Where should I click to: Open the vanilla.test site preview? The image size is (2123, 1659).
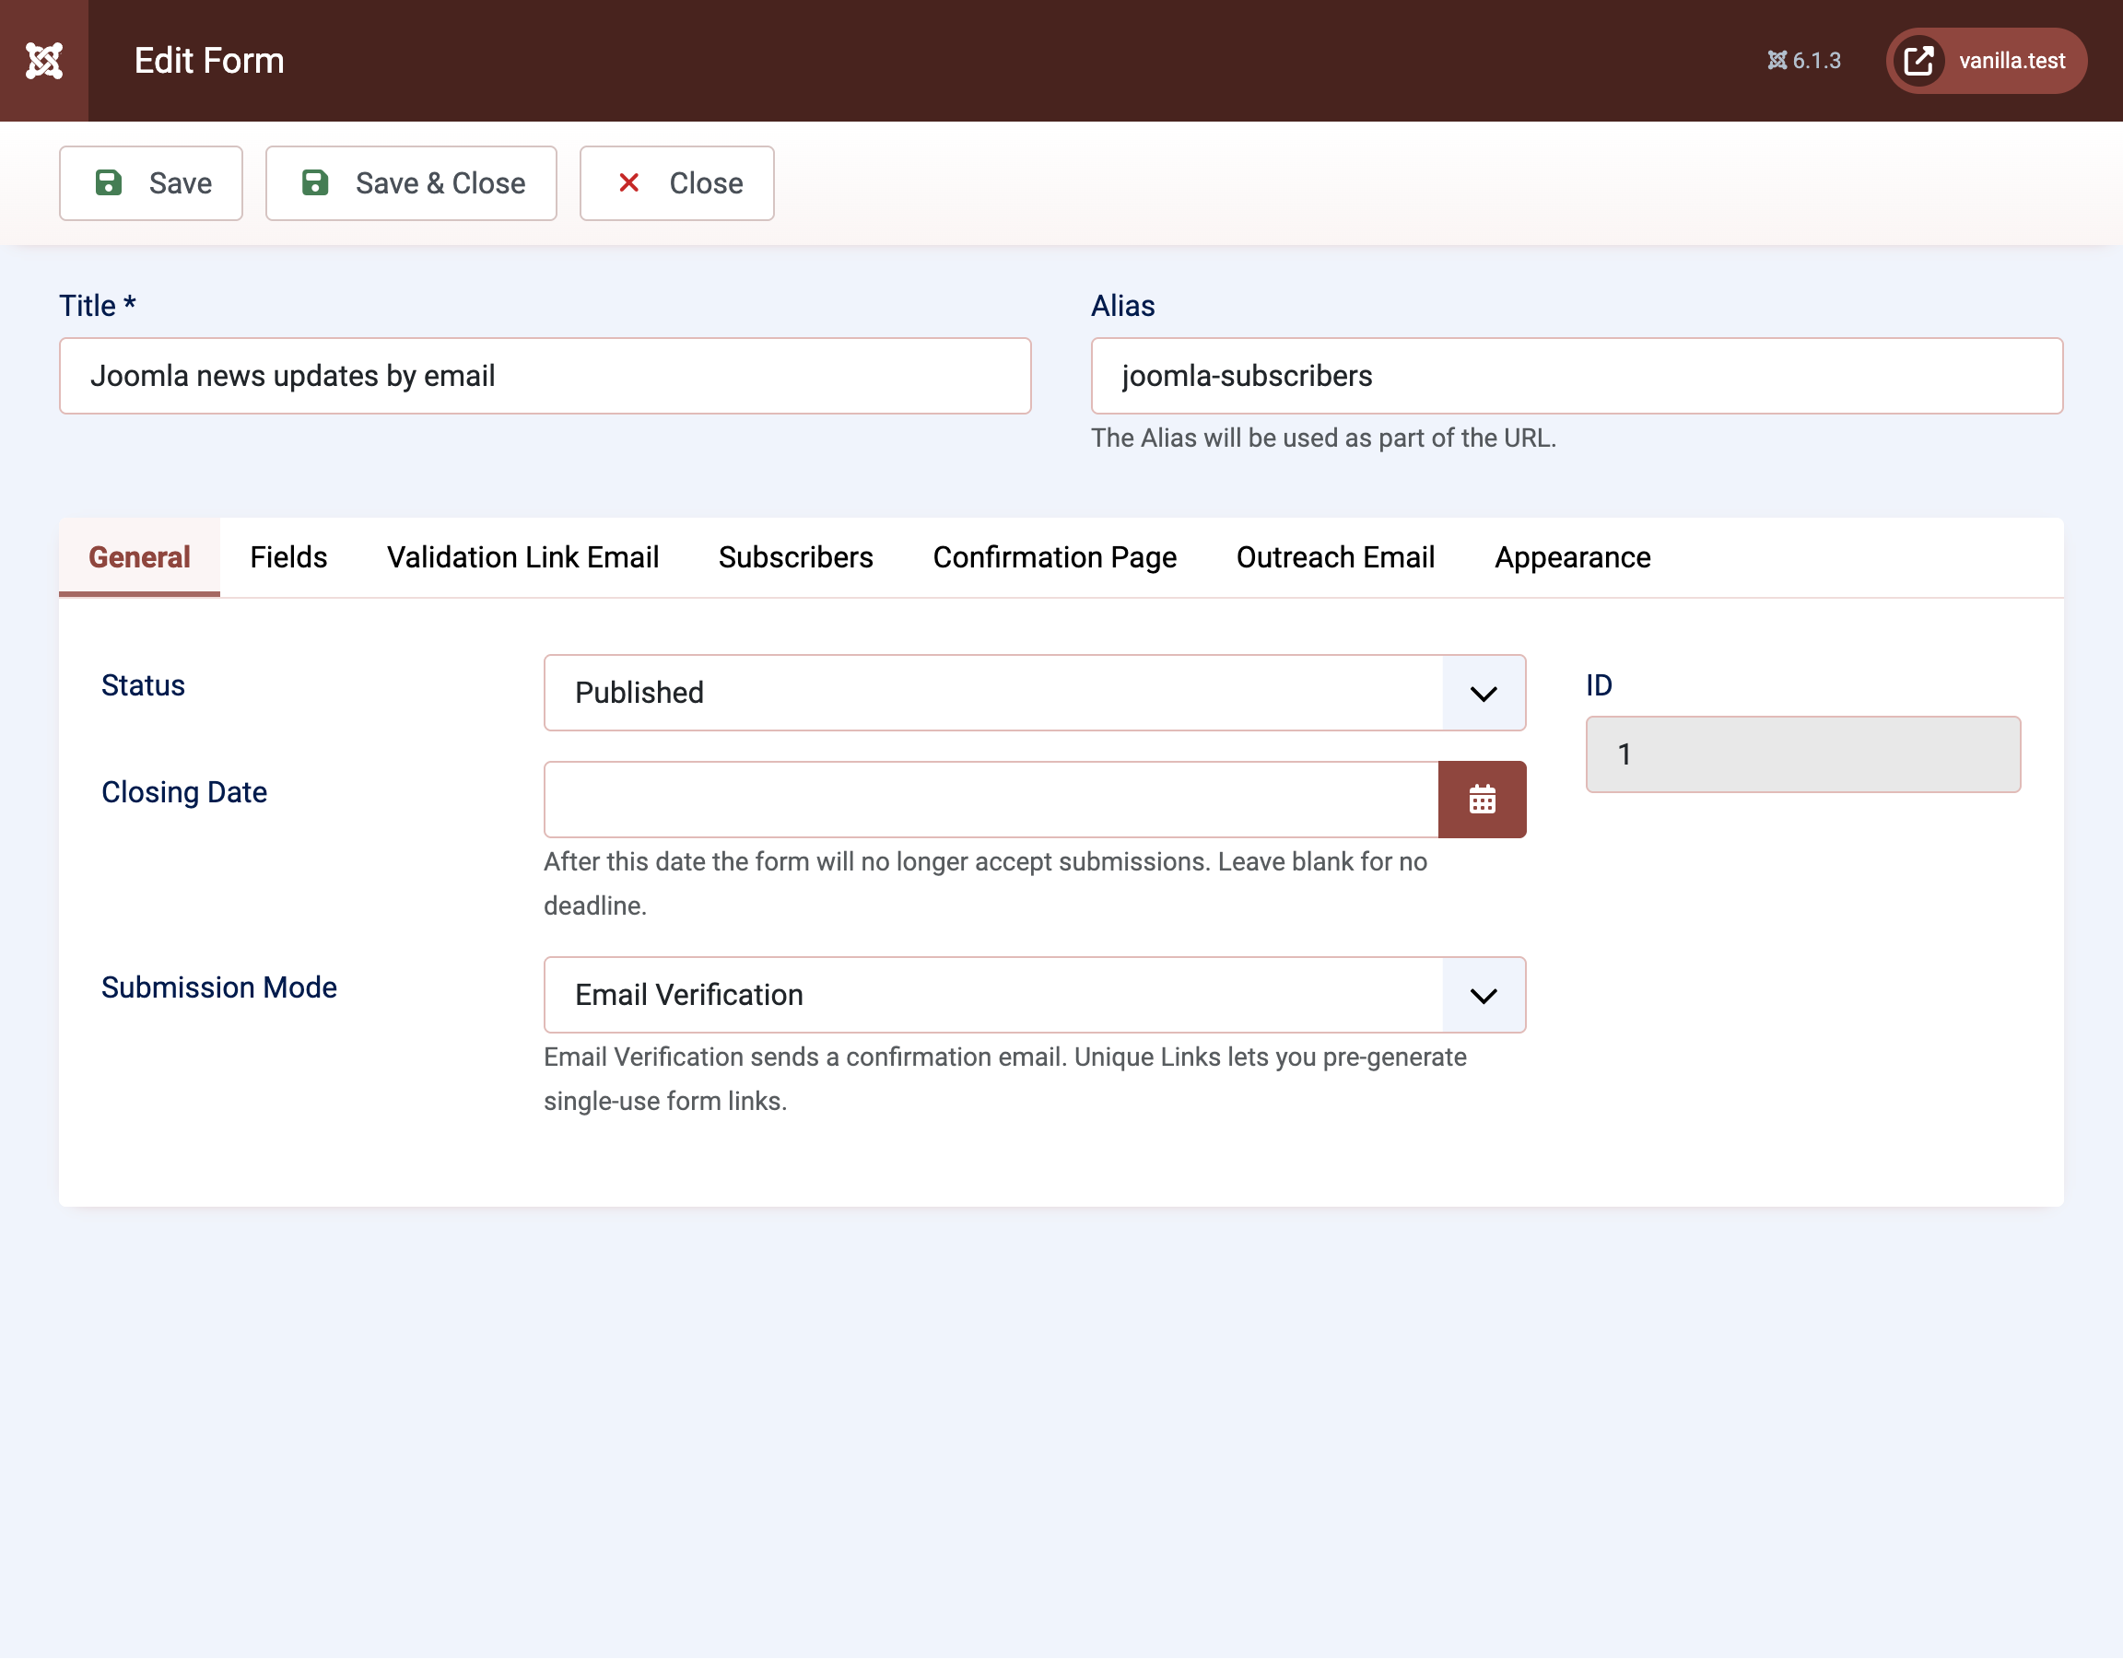1986,60
